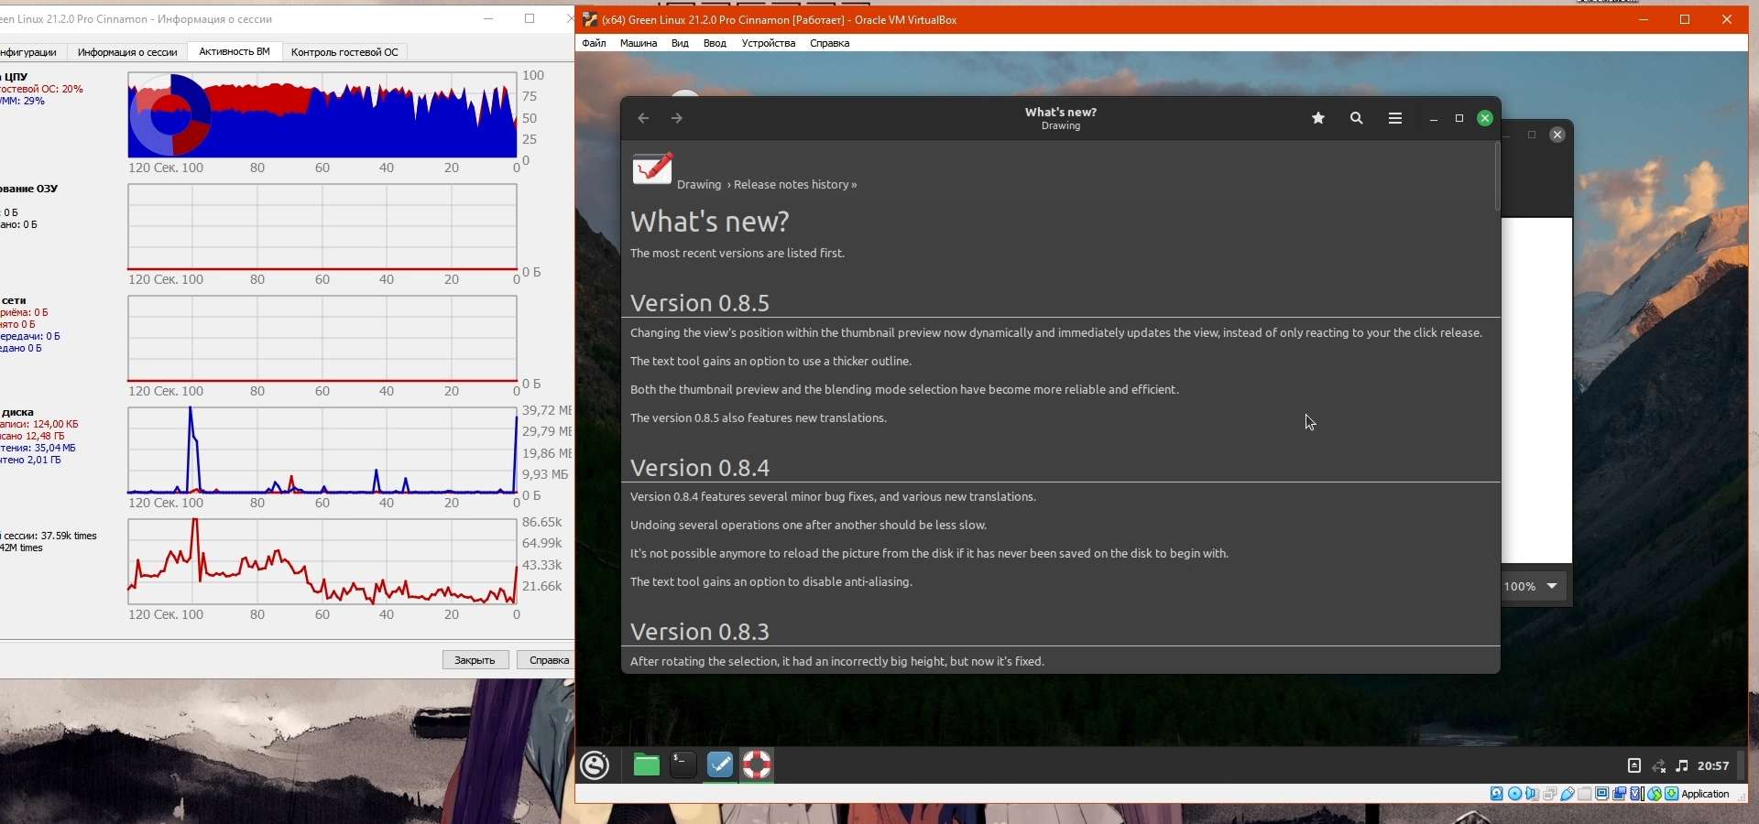Image resolution: width=1759 pixels, height=824 pixels.
Task: Switch to the Drawing app in taskbar
Action: (x=720, y=765)
